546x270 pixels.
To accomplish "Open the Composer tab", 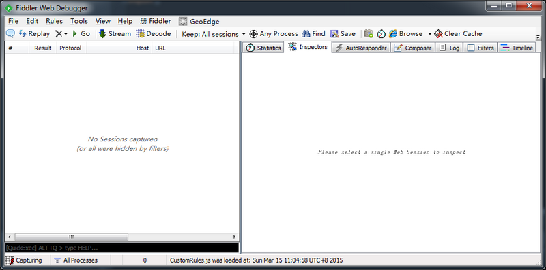I will click(413, 48).
